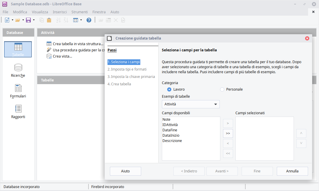Expand the Esempi di tabelle dropdown

(215, 104)
